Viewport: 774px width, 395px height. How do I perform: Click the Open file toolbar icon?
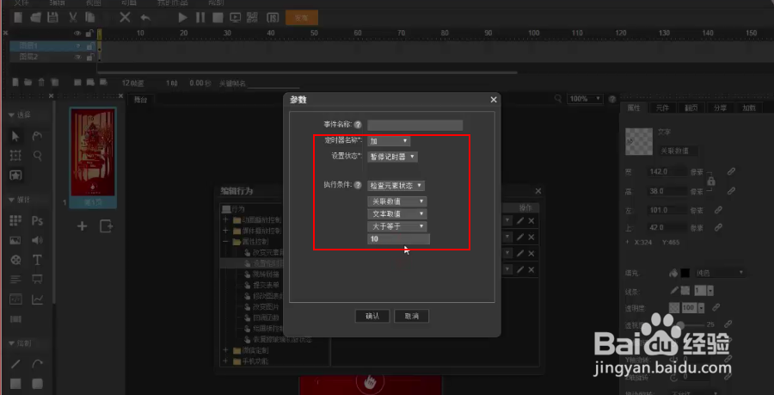[x=35, y=18]
